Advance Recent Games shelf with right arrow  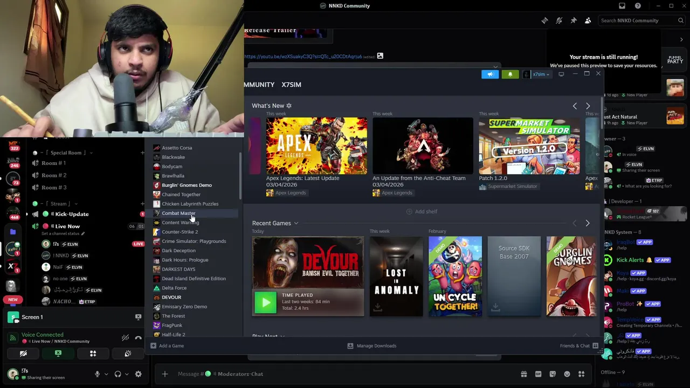pos(588,223)
